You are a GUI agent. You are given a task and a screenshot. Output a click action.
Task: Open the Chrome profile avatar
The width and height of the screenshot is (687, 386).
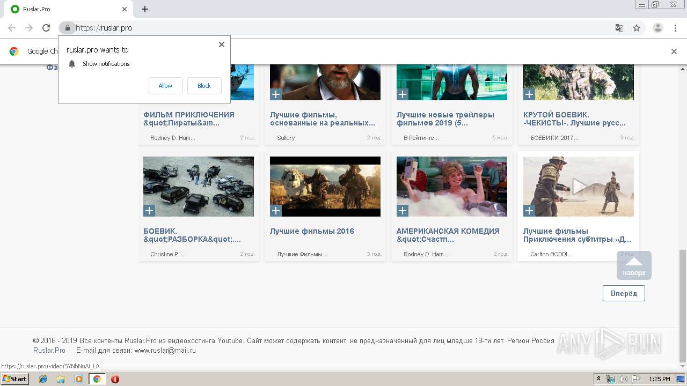657,28
